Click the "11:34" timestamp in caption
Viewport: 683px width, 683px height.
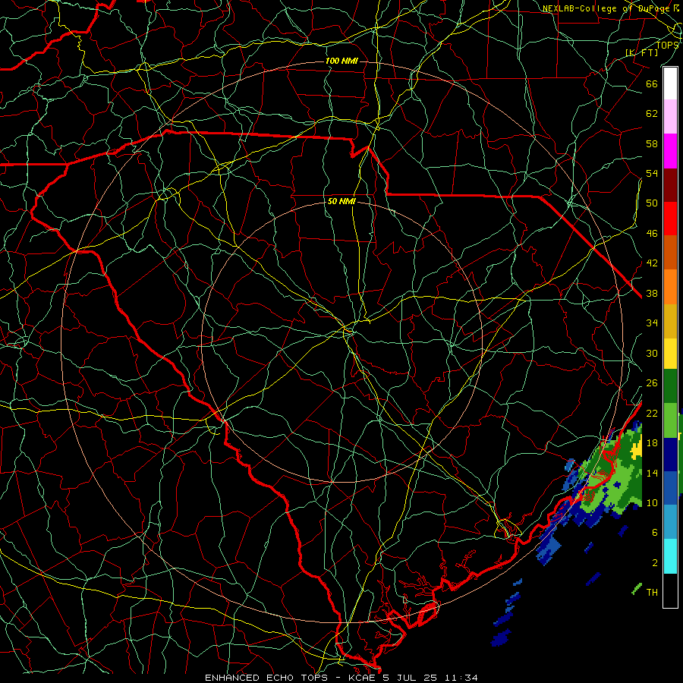click(461, 678)
